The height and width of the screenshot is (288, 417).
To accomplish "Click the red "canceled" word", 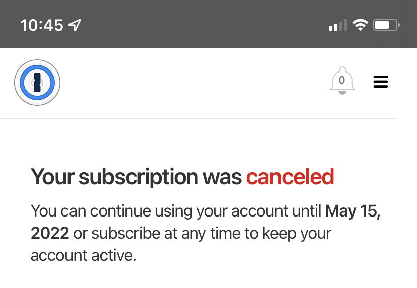I will [x=290, y=177].
